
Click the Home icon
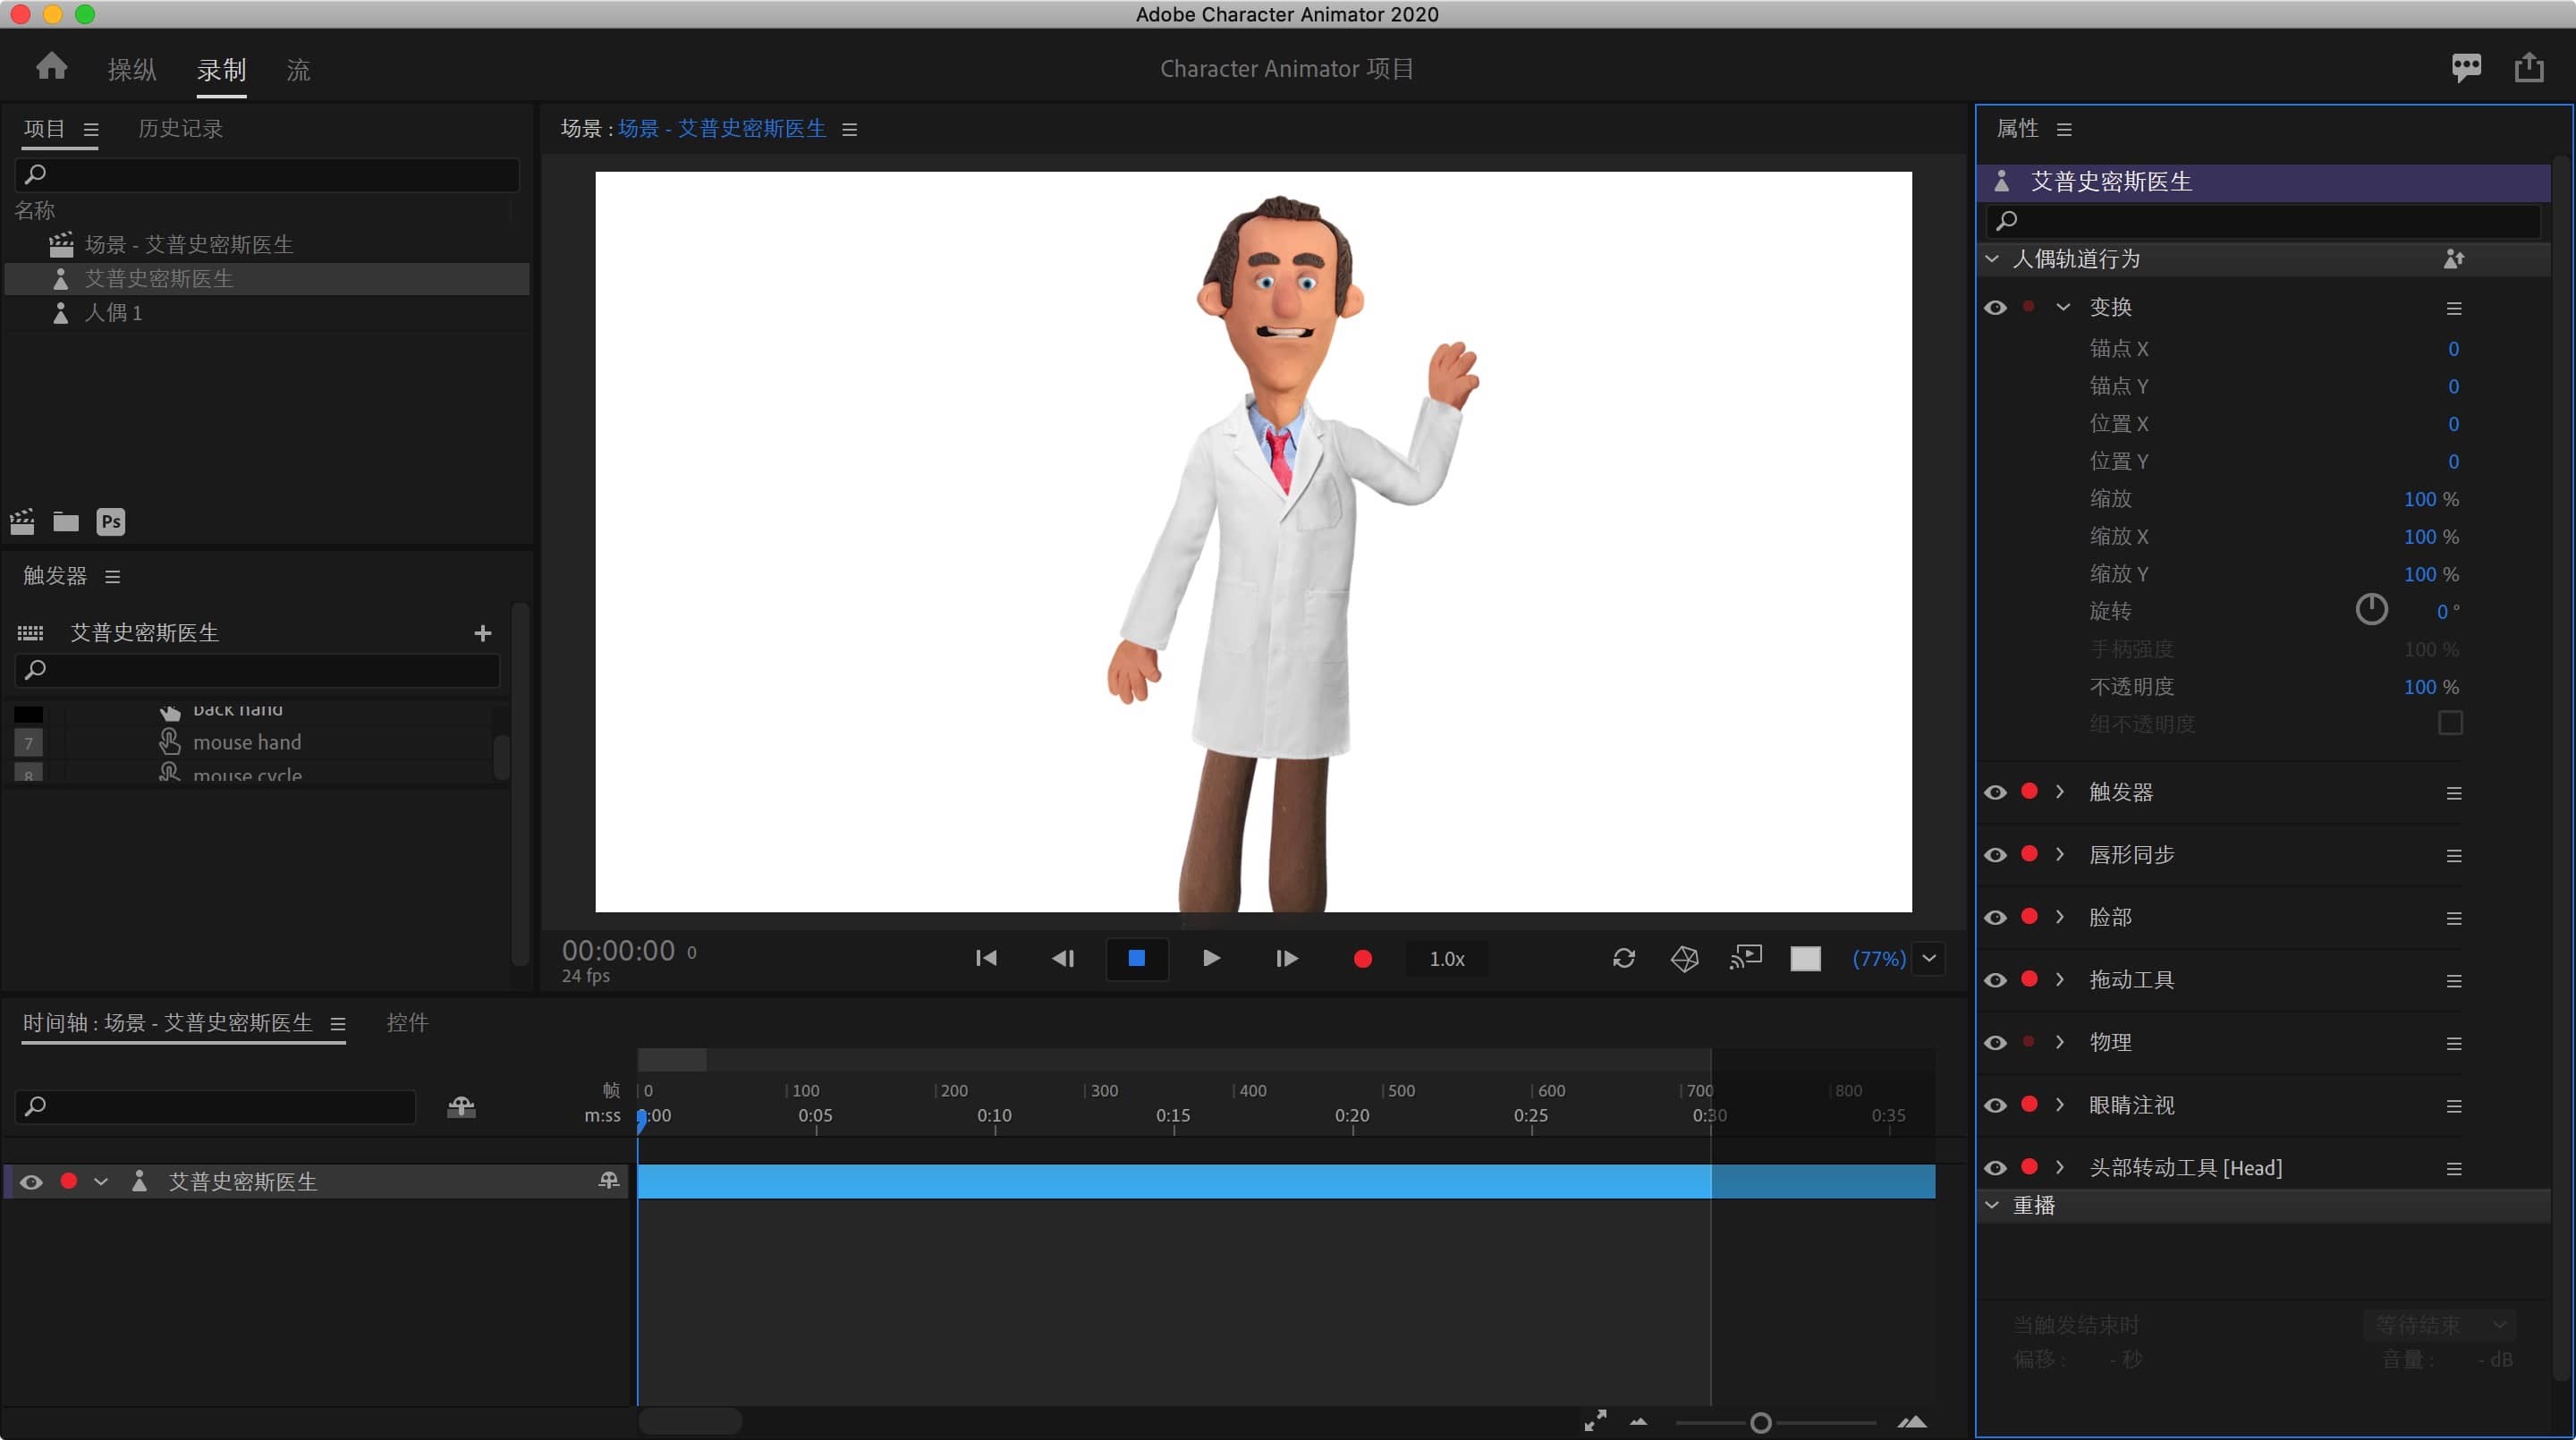pos(51,67)
